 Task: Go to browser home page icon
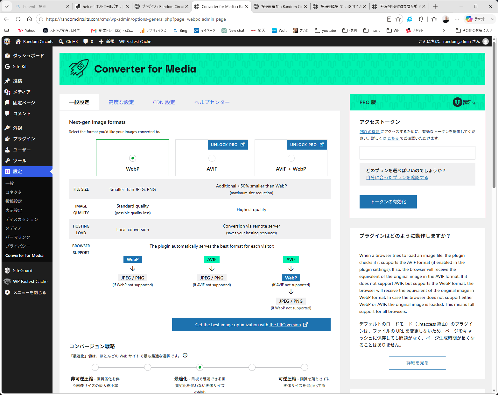point(30,19)
